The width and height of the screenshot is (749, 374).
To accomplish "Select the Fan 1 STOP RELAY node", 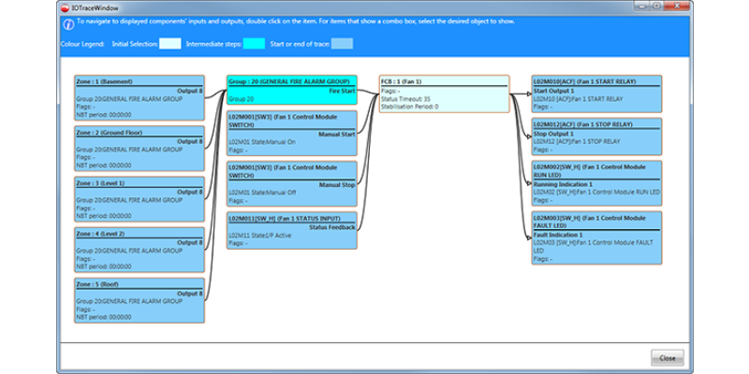I will [x=596, y=137].
